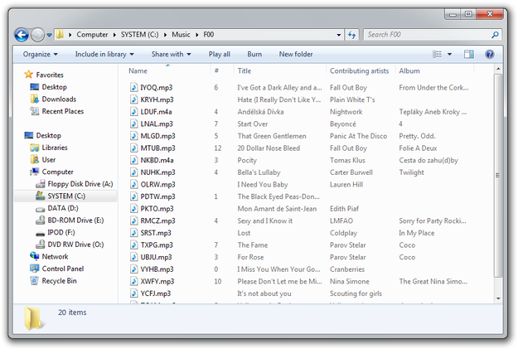Open Help via the question mark icon
The height and width of the screenshot is (349, 518).
490,54
